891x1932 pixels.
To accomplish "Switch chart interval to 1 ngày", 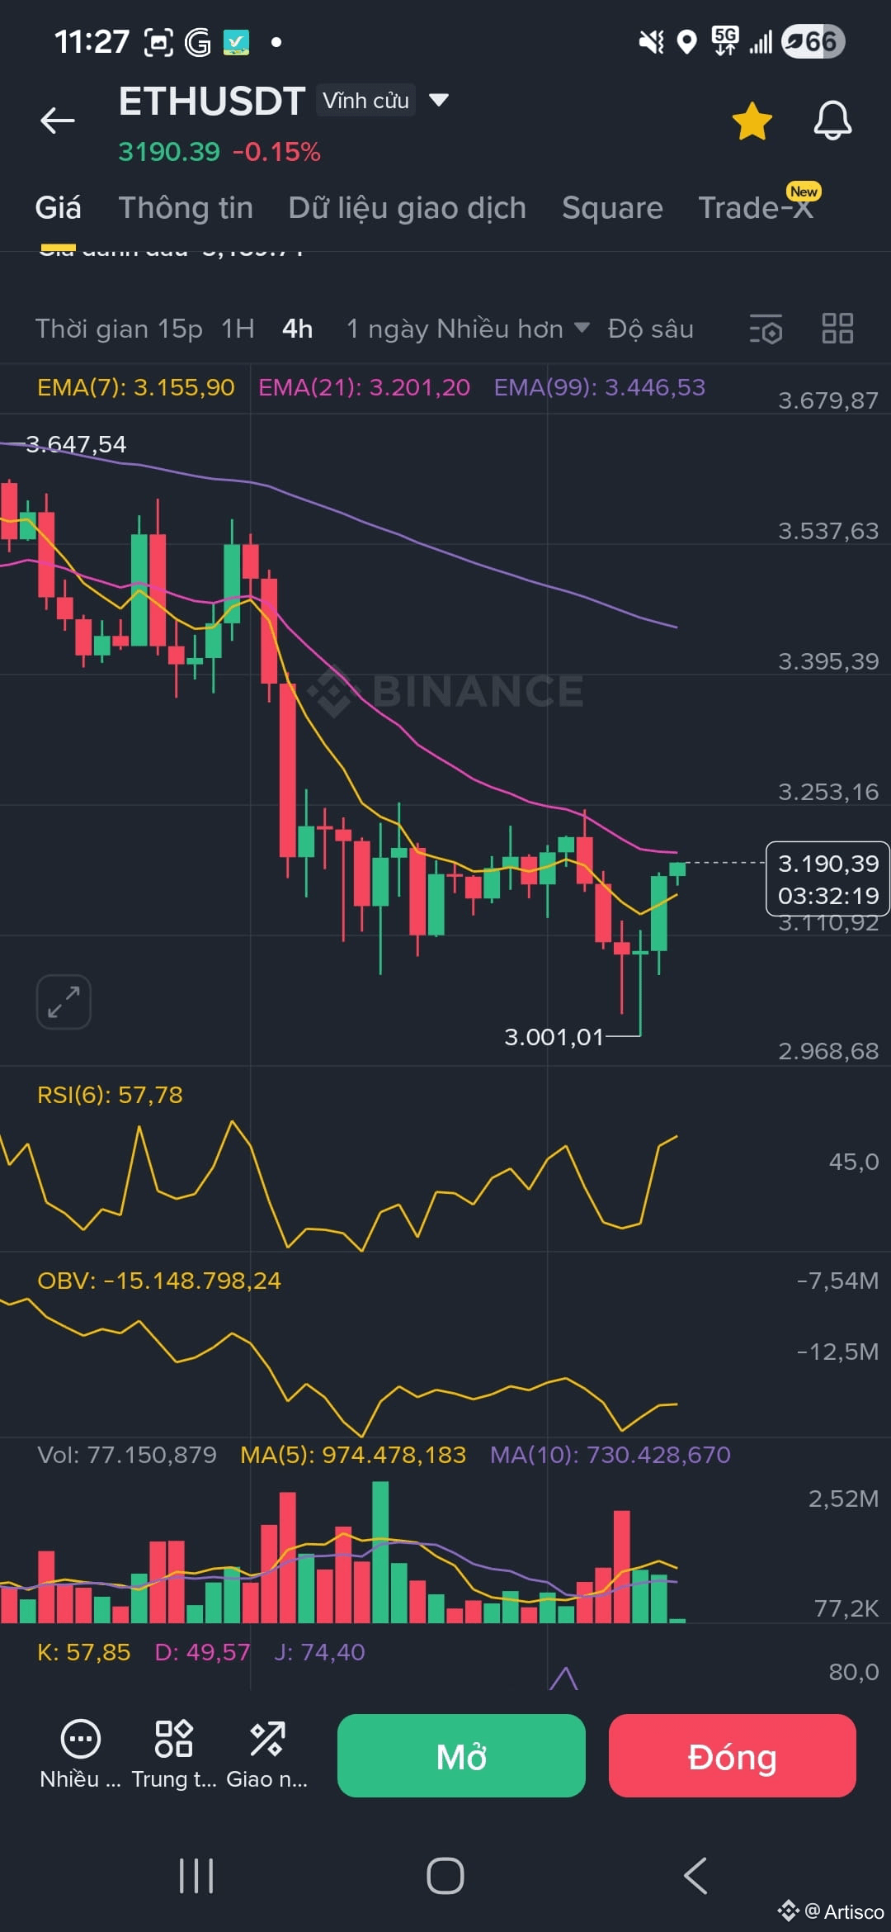I will click(387, 329).
